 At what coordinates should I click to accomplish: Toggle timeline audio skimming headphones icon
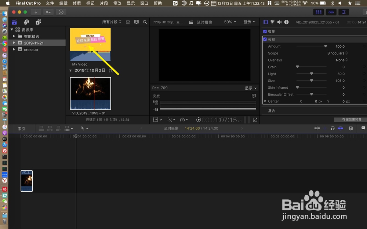333,128
